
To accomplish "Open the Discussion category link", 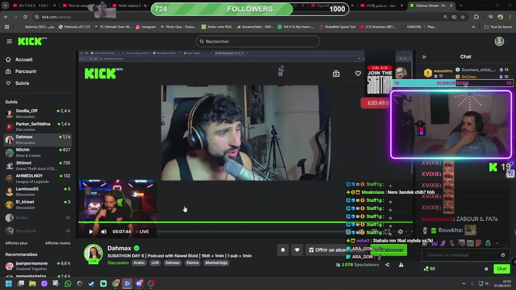I will coord(118,263).
